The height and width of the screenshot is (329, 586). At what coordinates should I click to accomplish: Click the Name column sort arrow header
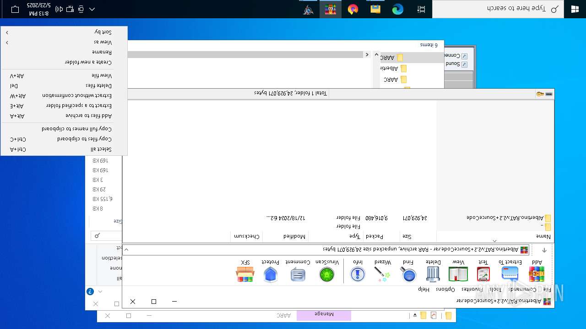pos(494,241)
